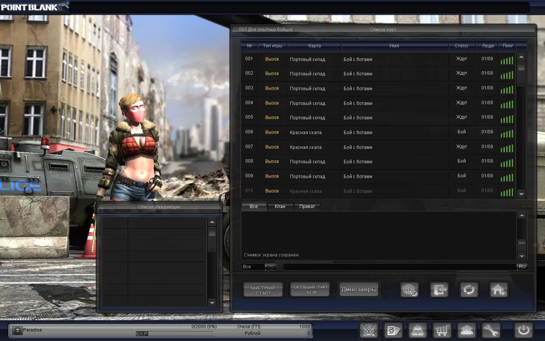
Task: Open the chat channel dropdown 'Все'
Action: pyautogui.click(x=271, y=267)
